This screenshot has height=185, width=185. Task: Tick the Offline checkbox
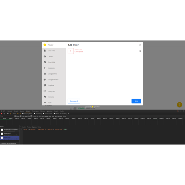[x=54, y=113]
